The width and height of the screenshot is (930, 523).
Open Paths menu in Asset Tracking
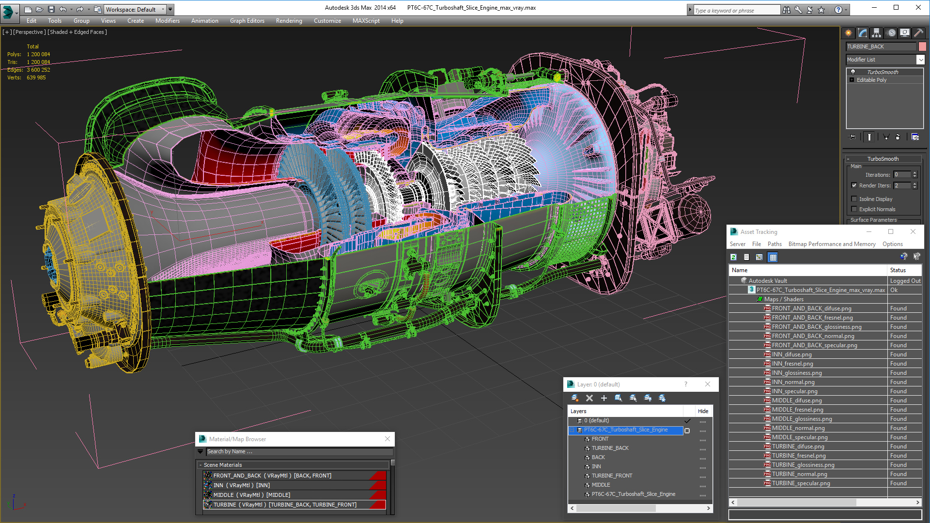point(774,244)
